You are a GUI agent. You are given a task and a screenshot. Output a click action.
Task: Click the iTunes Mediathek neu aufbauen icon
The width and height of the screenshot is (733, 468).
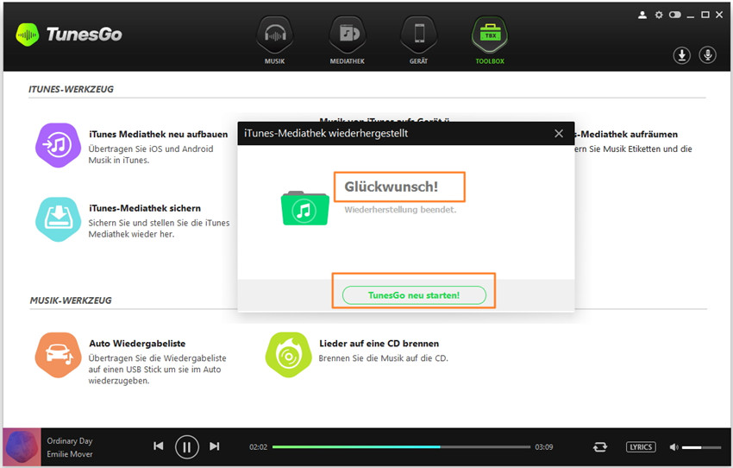pyautogui.click(x=58, y=145)
